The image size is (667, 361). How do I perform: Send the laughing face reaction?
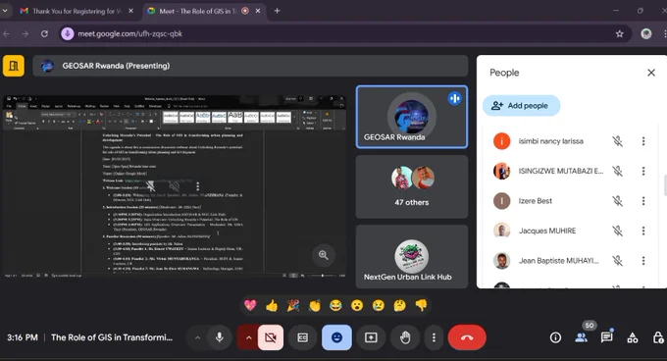pyautogui.click(x=335, y=305)
